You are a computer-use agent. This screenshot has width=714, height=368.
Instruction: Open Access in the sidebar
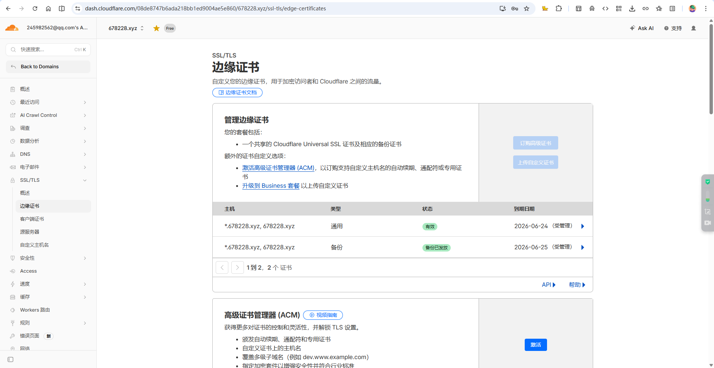tap(28, 271)
